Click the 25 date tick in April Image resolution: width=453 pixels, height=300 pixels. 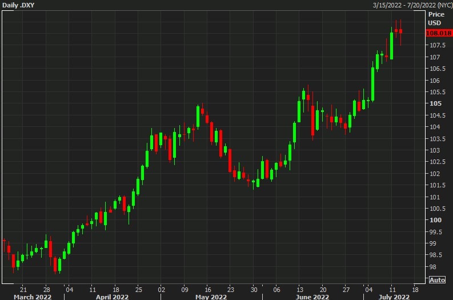(x=139, y=290)
